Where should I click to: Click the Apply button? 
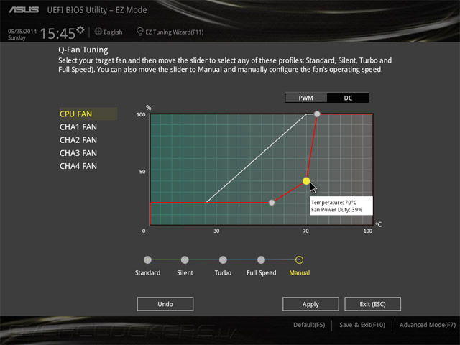(310, 304)
